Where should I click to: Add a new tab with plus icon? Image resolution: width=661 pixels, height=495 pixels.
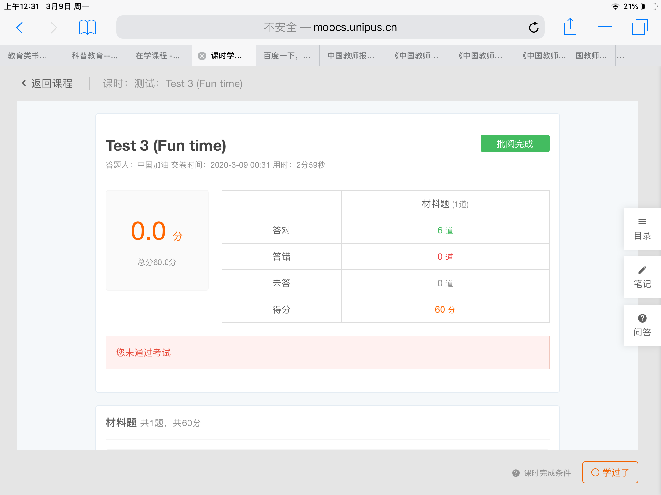(605, 27)
